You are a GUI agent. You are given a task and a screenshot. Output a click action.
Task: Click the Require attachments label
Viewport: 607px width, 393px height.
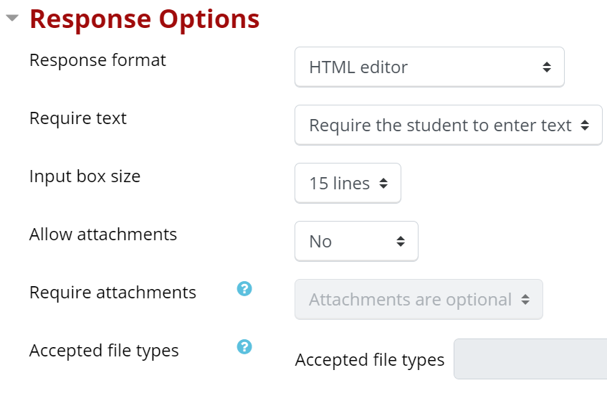(113, 293)
